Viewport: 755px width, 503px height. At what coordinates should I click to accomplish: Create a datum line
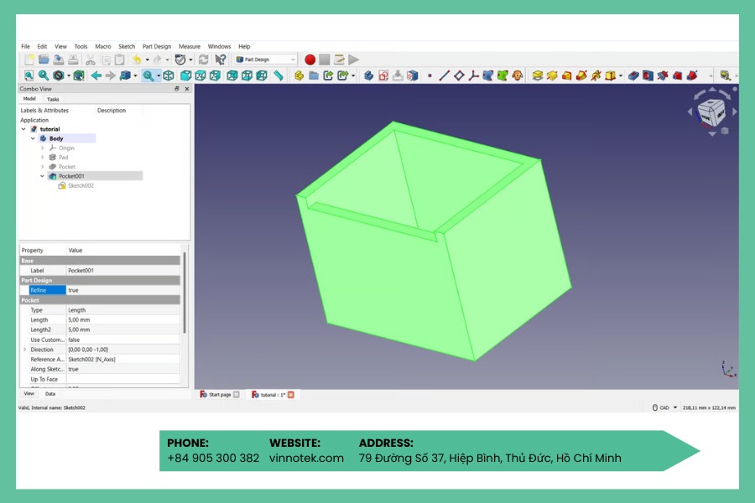(x=444, y=75)
